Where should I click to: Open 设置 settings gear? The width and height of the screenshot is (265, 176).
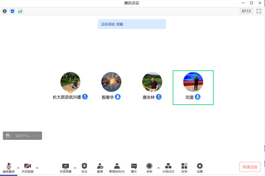200,168
